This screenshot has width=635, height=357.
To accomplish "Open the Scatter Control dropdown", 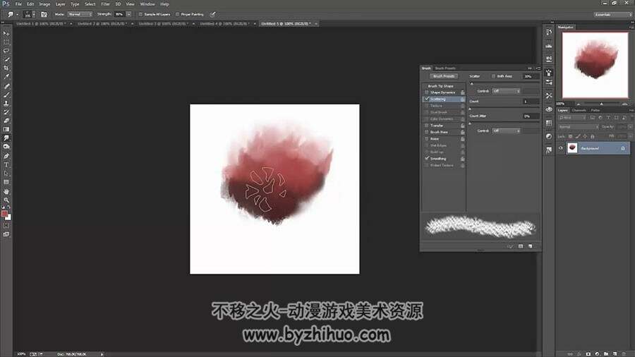I will (x=506, y=91).
